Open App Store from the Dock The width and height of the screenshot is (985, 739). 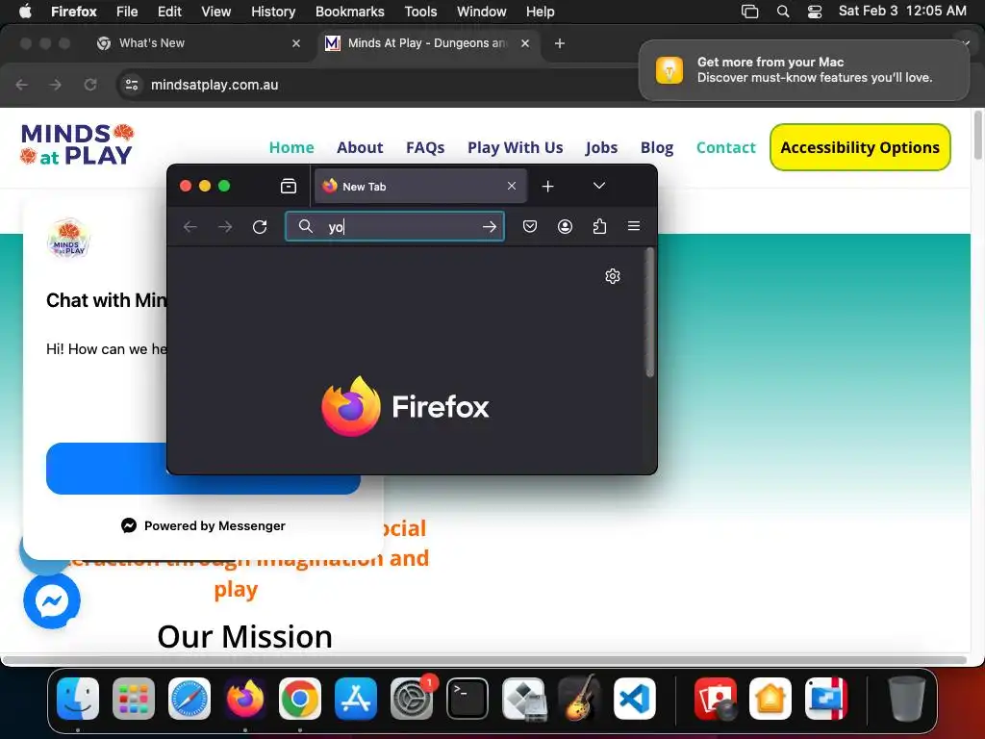356,699
